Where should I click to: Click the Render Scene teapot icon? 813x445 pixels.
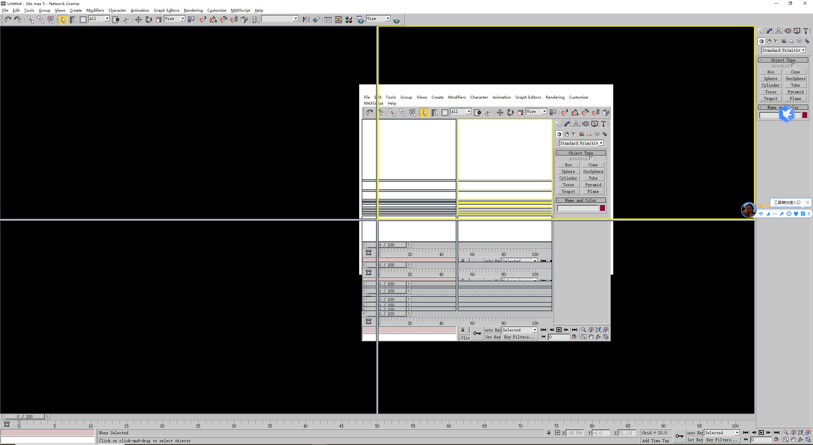360,19
